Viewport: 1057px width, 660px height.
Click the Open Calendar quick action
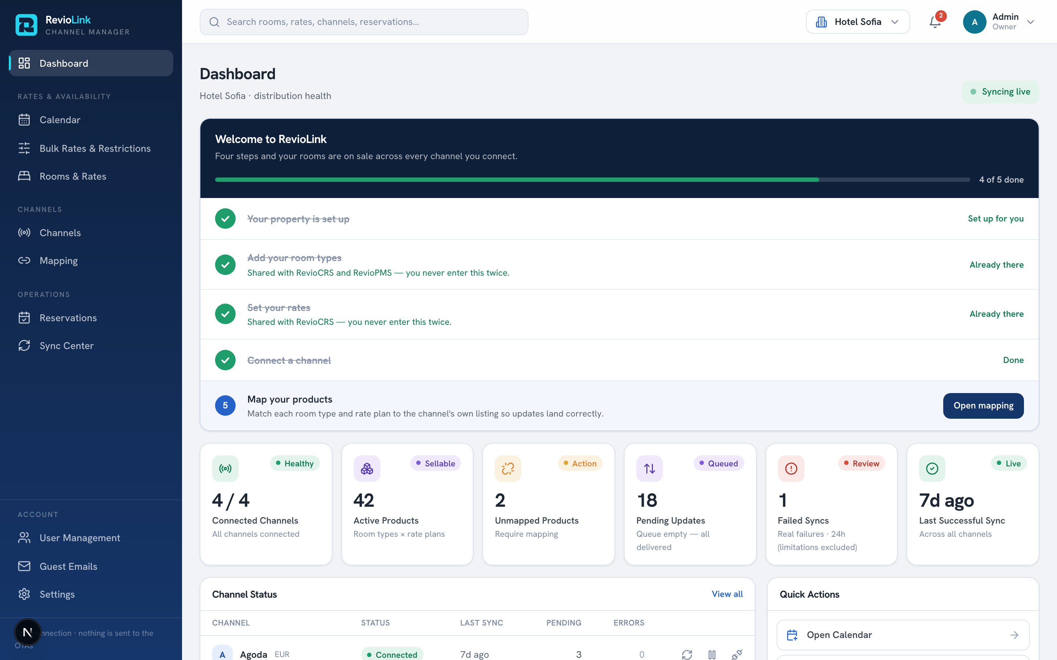pyautogui.click(x=903, y=635)
